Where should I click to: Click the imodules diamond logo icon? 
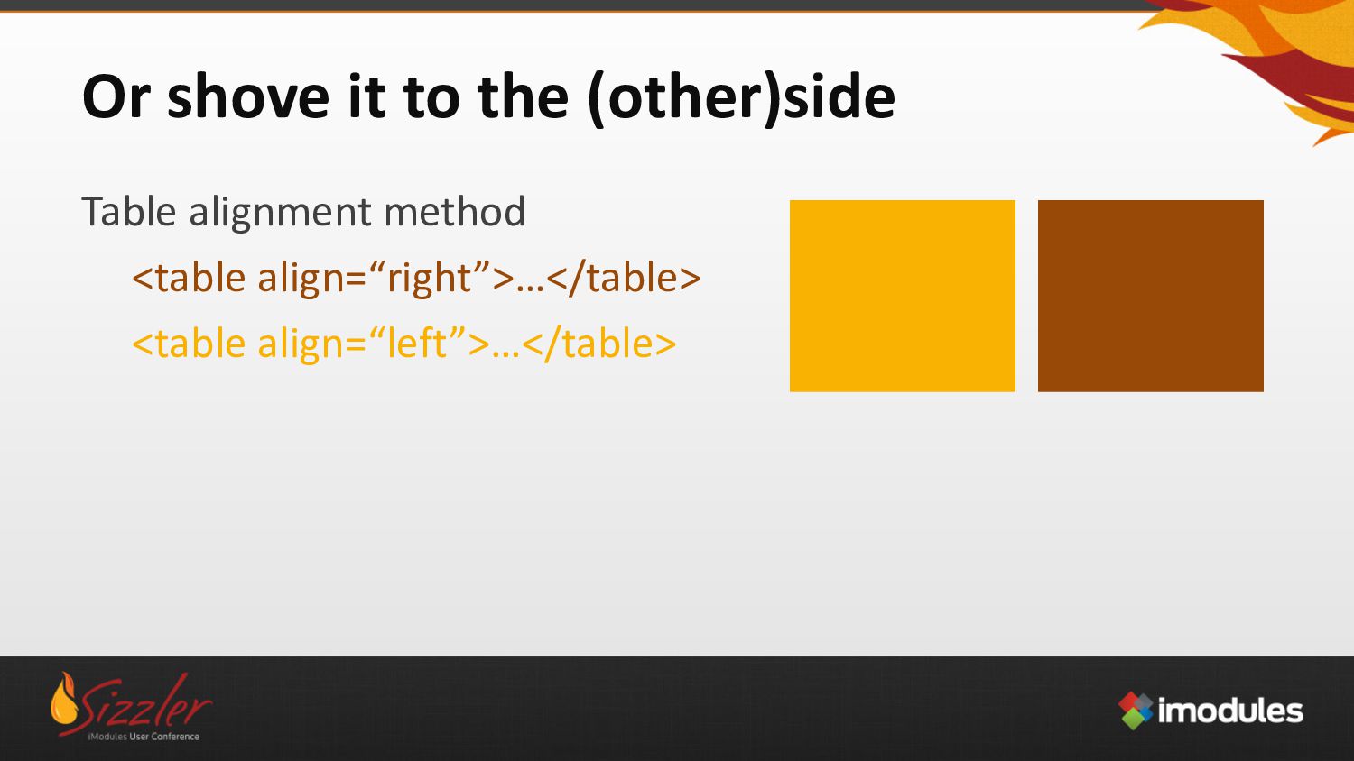1136,711
